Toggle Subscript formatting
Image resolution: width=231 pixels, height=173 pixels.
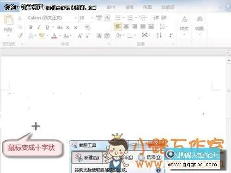click(x=68, y=28)
